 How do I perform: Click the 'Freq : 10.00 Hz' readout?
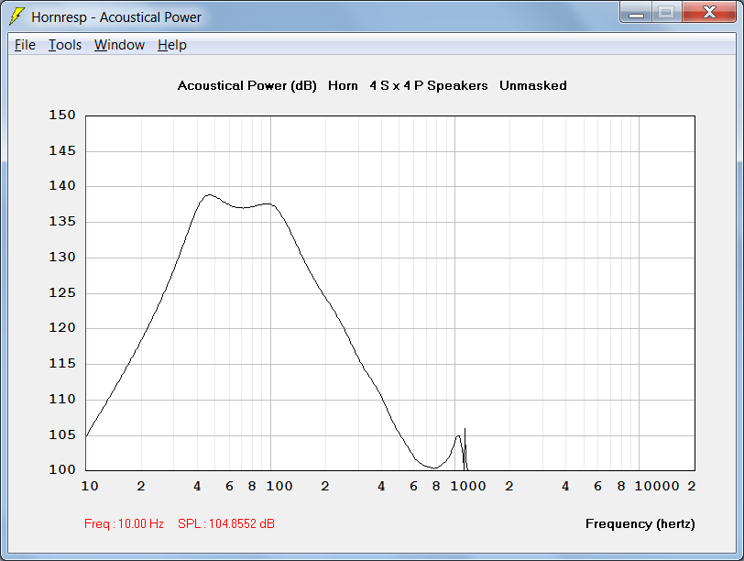click(x=124, y=523)
